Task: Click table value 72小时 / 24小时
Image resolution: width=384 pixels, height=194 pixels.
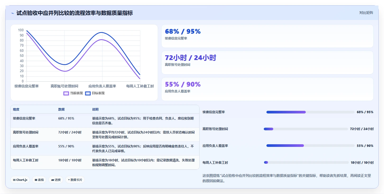Action: (70, 132)
